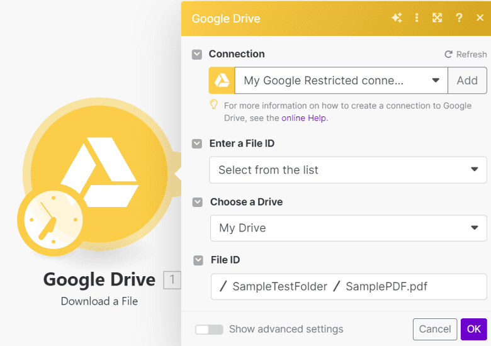491x346 pixels.
Task: Open the Select from the list dropdown
Action: (348, 170)
